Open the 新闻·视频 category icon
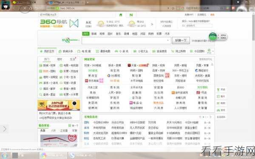255x159 pixels. click(41, 66)
